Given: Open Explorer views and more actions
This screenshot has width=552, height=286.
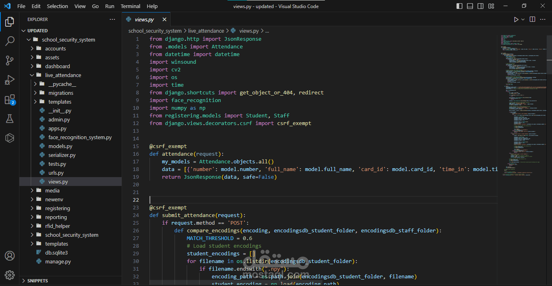Looking at the screenshot, I should [x=112, y=19].
